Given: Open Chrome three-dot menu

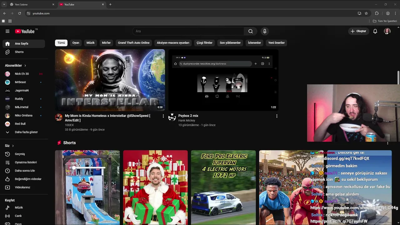Looking at the screenshot, I should 396,13.
